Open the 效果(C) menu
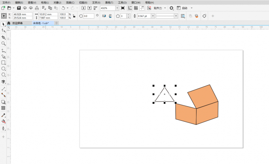Viewport: 269px width, 164px height. 71,2
